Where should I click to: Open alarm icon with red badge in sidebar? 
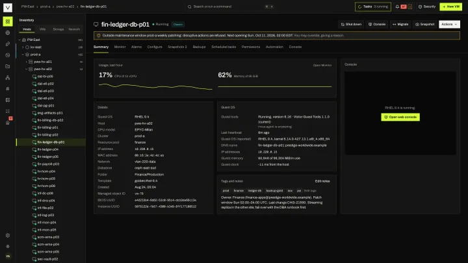point(8,122)
